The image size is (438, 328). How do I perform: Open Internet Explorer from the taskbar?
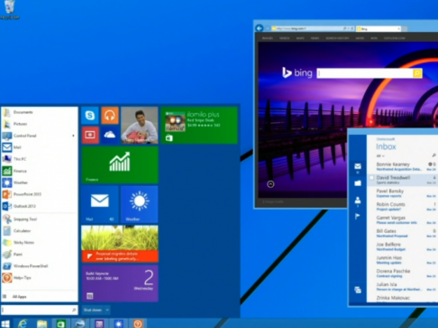pyautogui.click(x=23, y=323)
